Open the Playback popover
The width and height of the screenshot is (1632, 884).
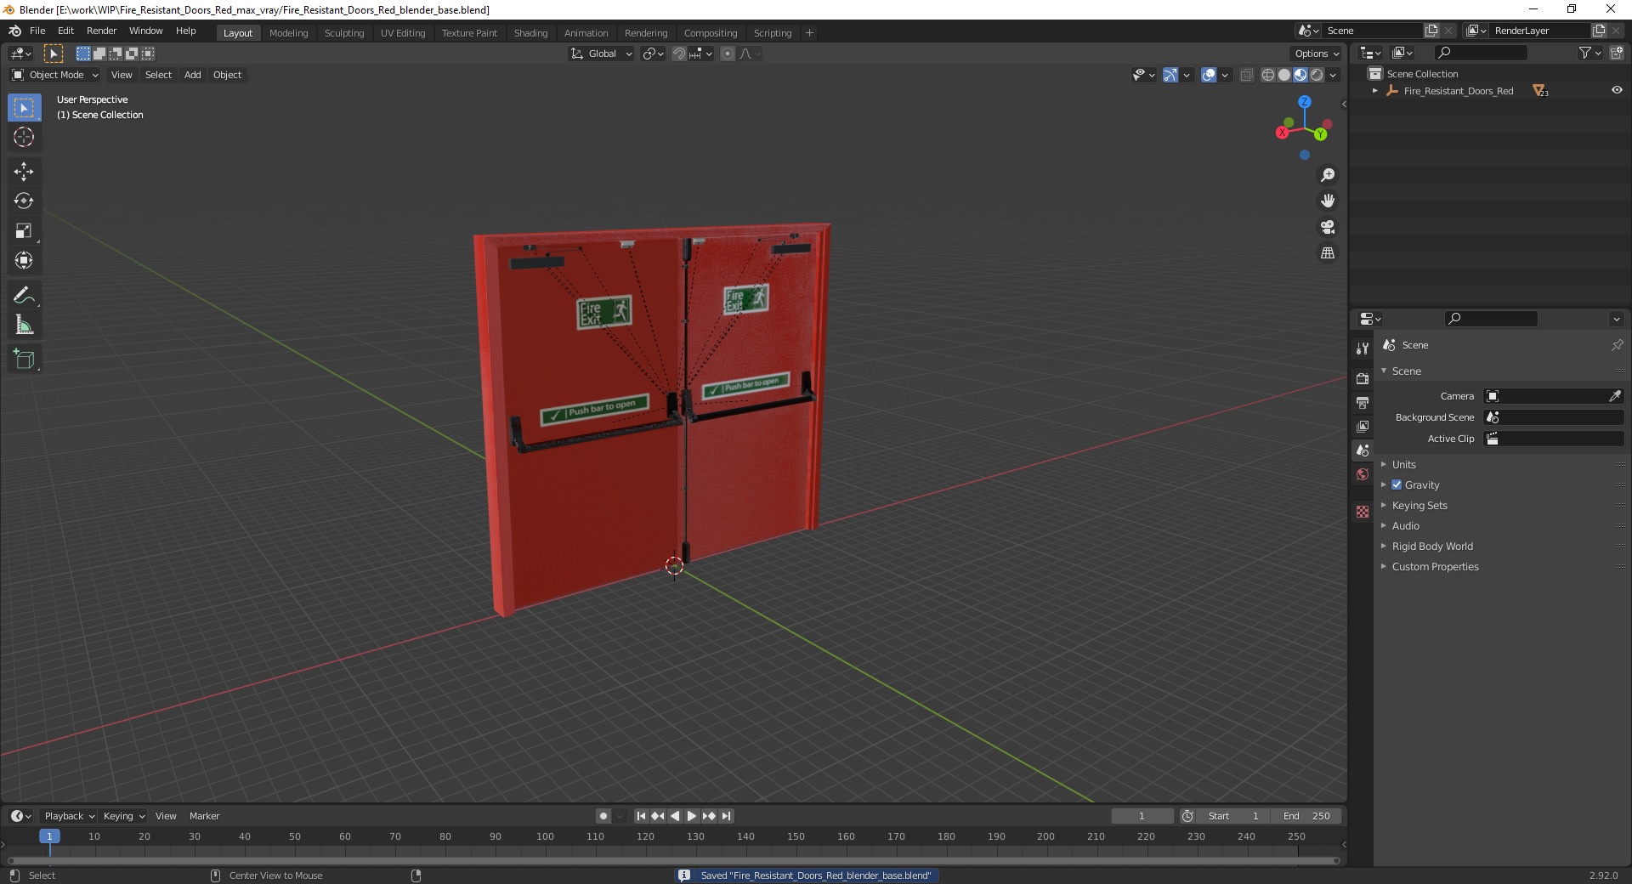point(69,816)
